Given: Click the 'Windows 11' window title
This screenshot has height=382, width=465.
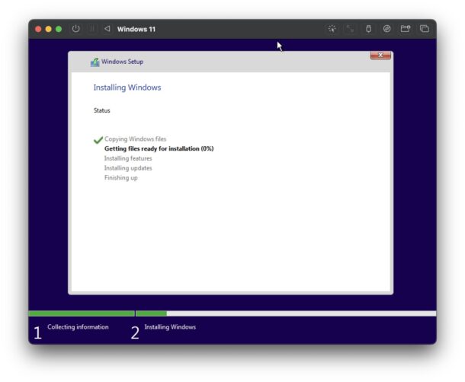Looking at the screenshot, I should point(136,29).
